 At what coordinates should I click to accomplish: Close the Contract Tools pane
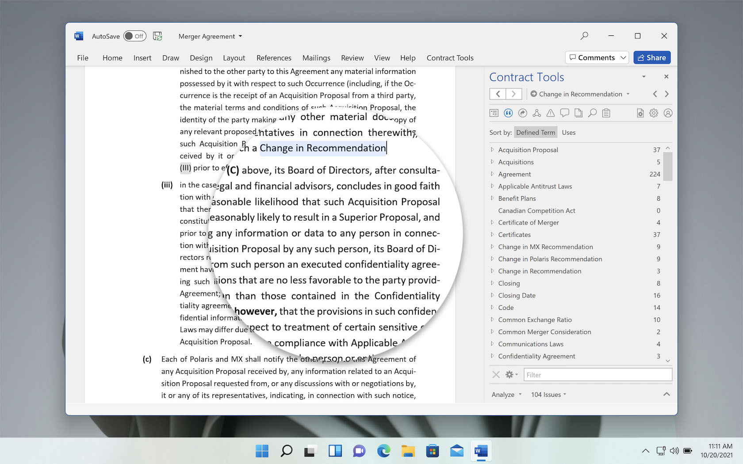click(666, 76)
